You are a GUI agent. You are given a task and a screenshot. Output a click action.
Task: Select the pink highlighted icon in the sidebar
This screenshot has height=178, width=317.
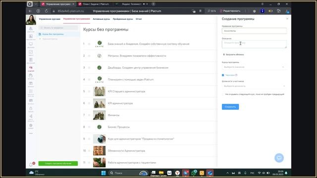(x=31, y=68)
